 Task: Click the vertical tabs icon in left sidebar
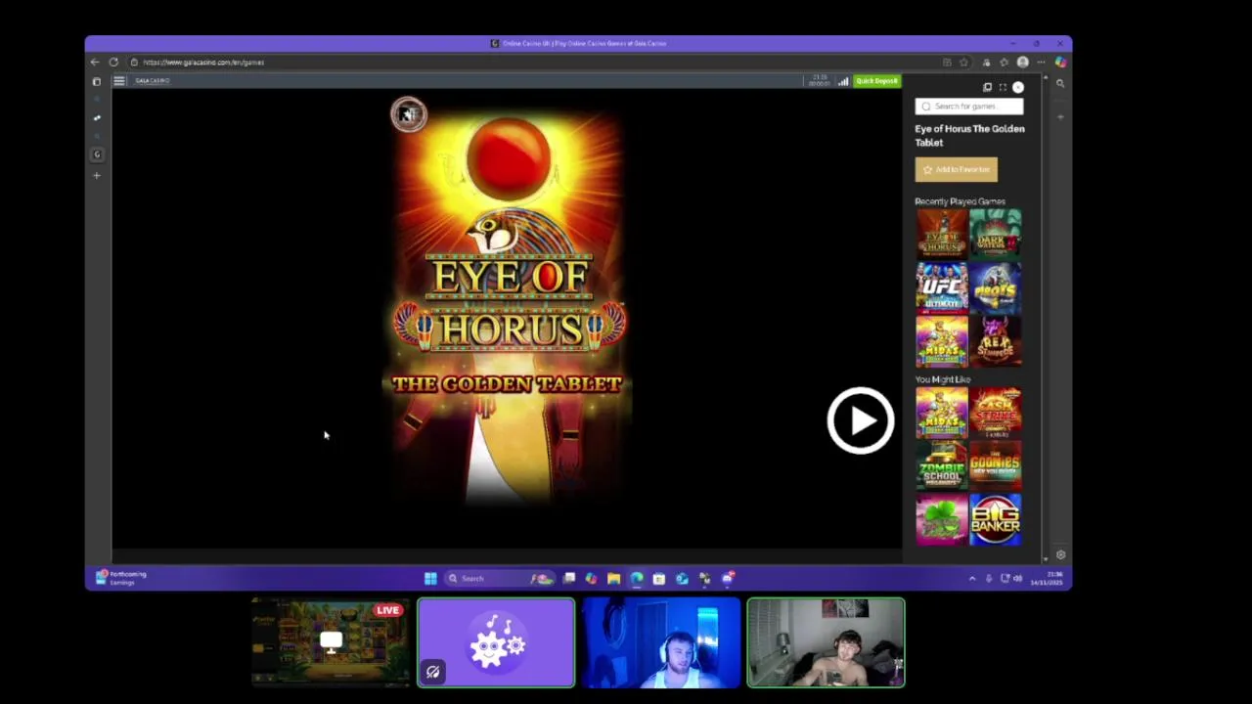(x=97, y=82)
